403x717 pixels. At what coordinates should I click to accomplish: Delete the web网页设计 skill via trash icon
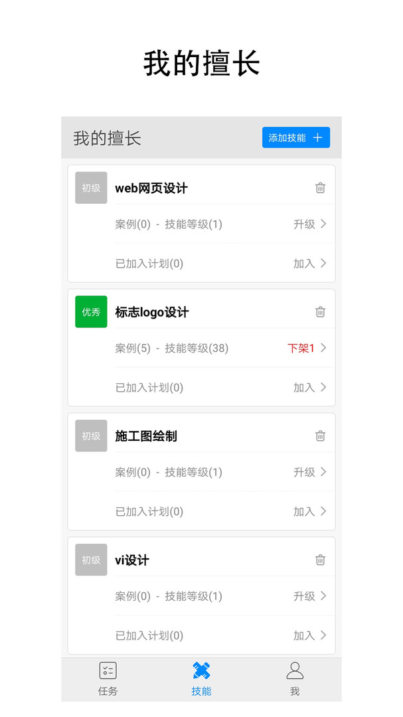tap(320, 188)
